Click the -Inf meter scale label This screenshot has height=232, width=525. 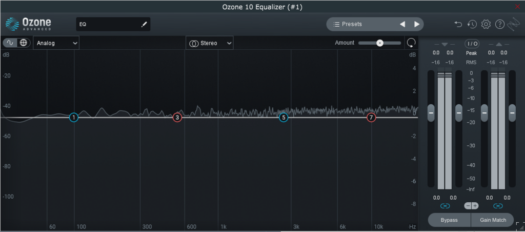[x=471, y=189]
